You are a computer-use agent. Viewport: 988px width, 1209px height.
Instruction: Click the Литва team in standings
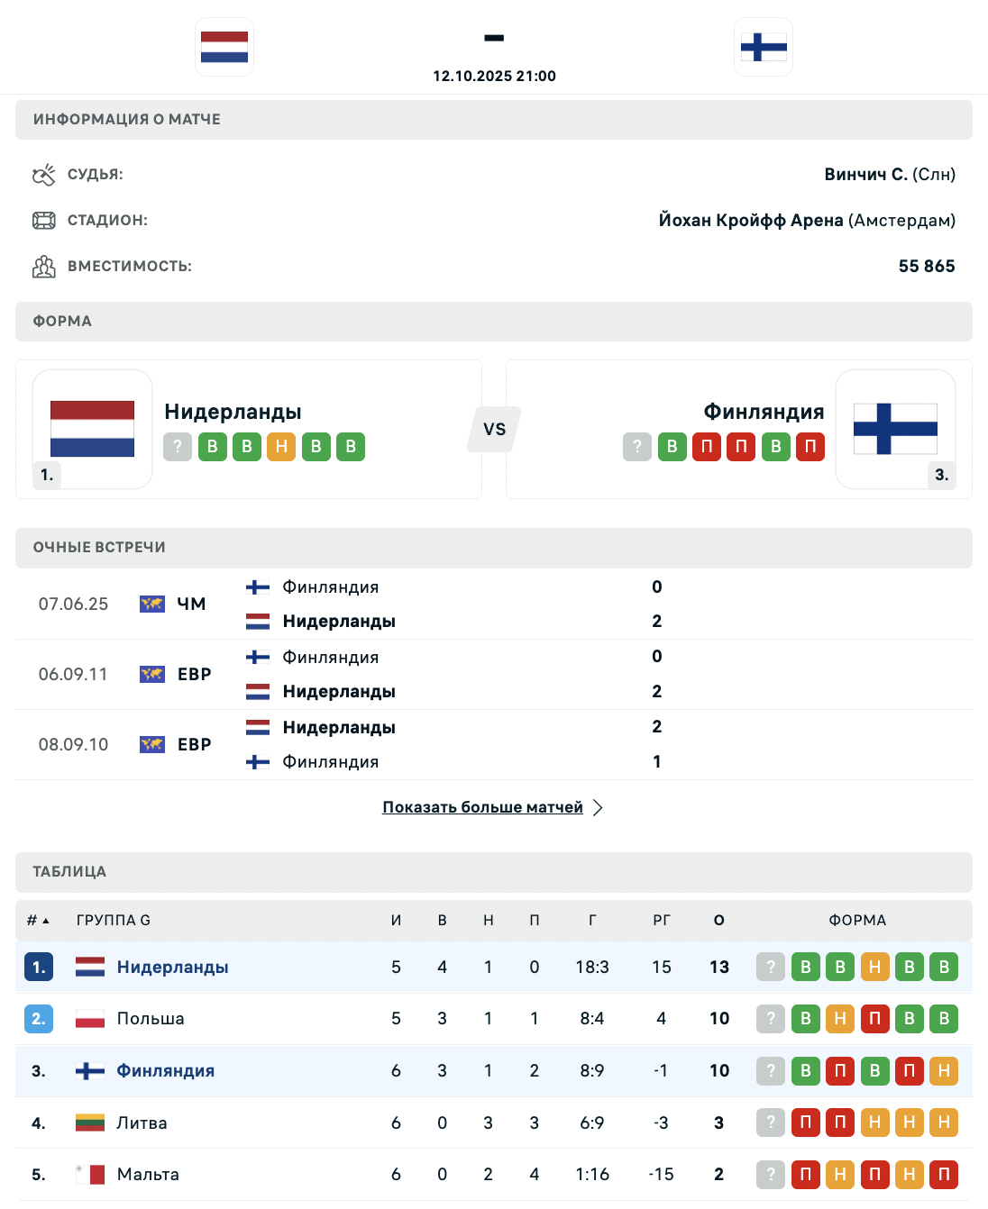[142, 1123]
